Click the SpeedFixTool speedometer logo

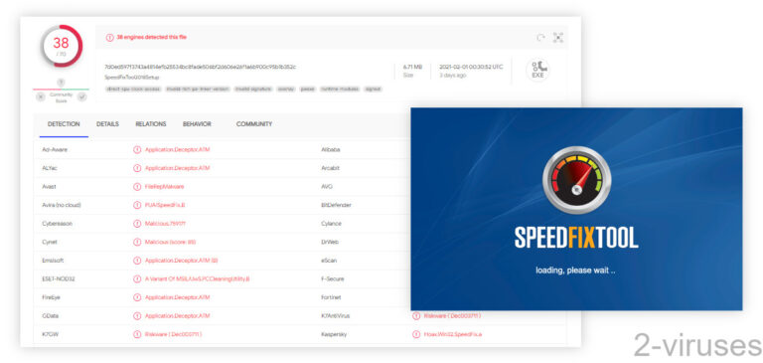[x=576, y=180]
